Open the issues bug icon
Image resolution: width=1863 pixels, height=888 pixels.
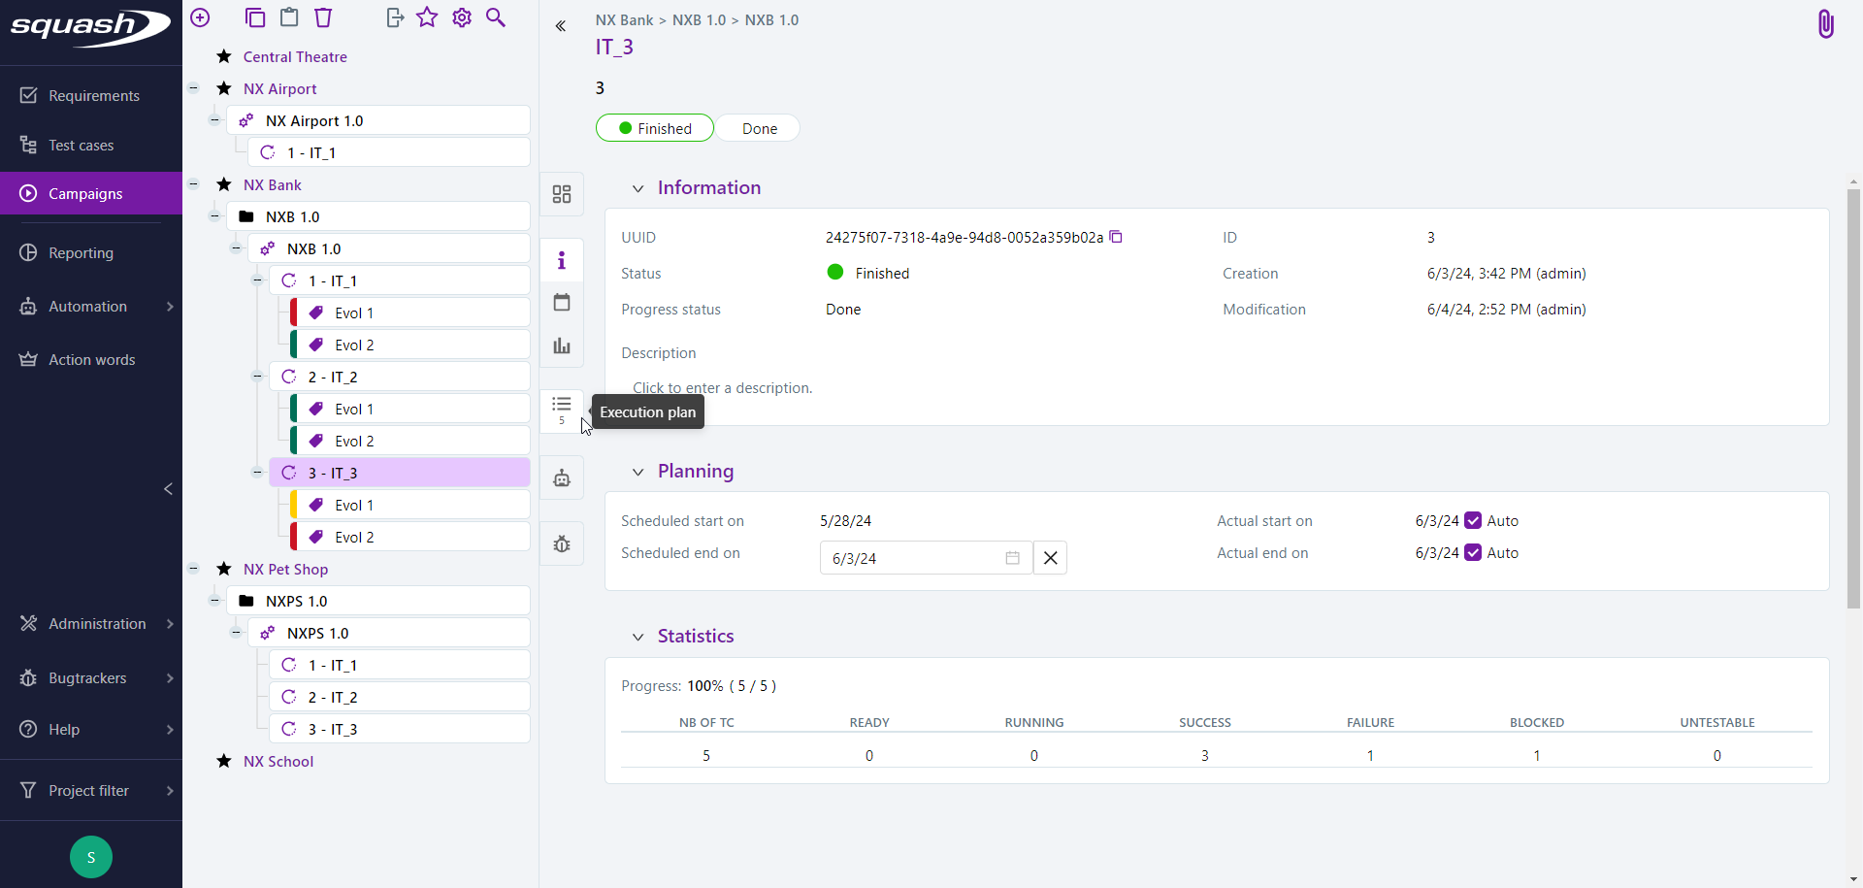562,543
